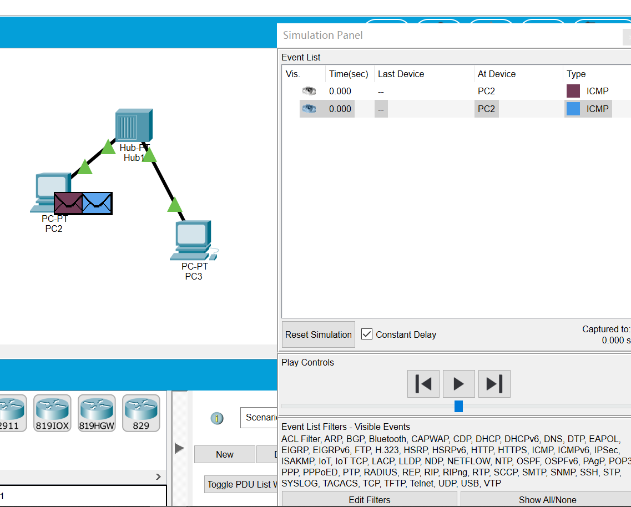Open the scenario info icon
The width and height of the screenshot is (631, 507).
click(x=217, y=418)
